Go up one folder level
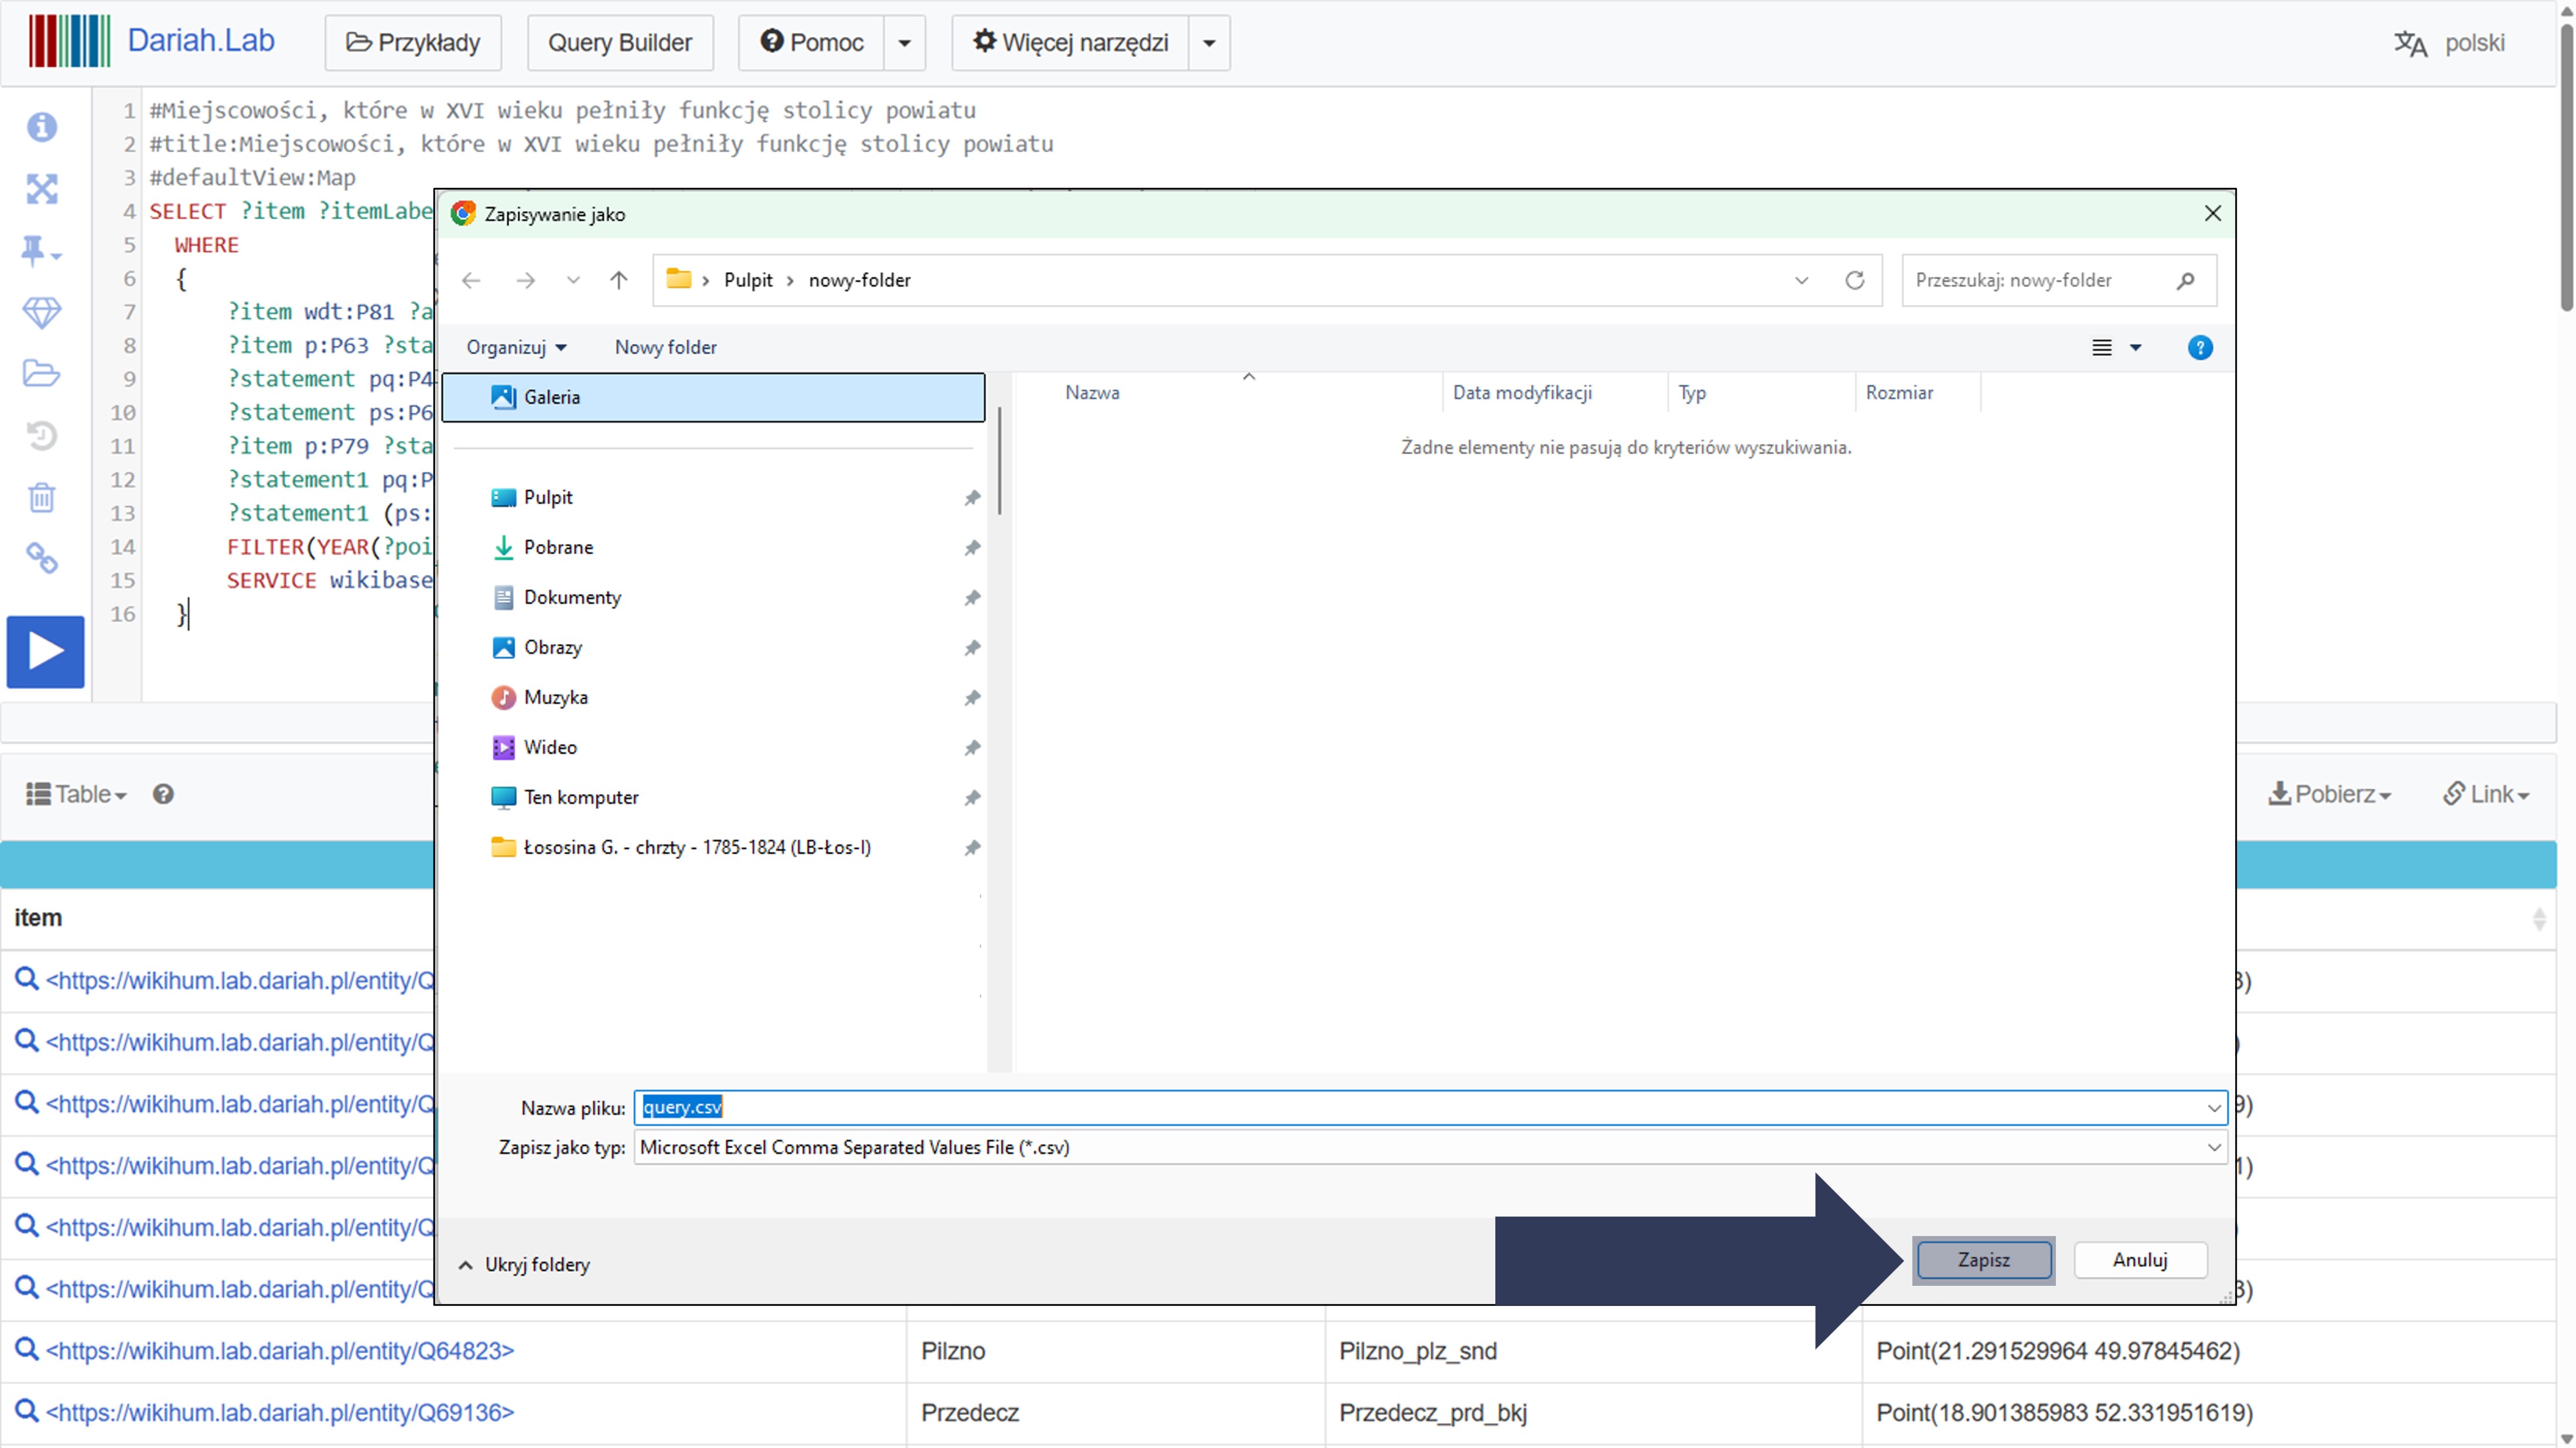 tap(619, 280)
